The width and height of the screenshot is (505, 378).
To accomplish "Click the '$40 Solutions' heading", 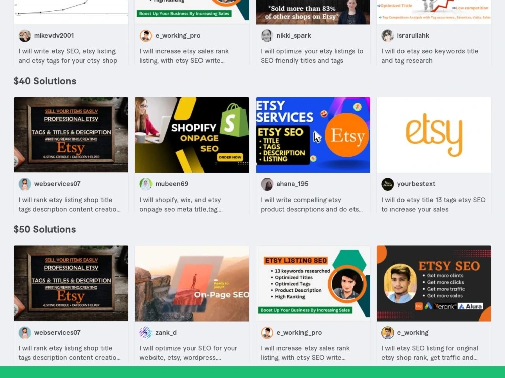I will (45, 81).
